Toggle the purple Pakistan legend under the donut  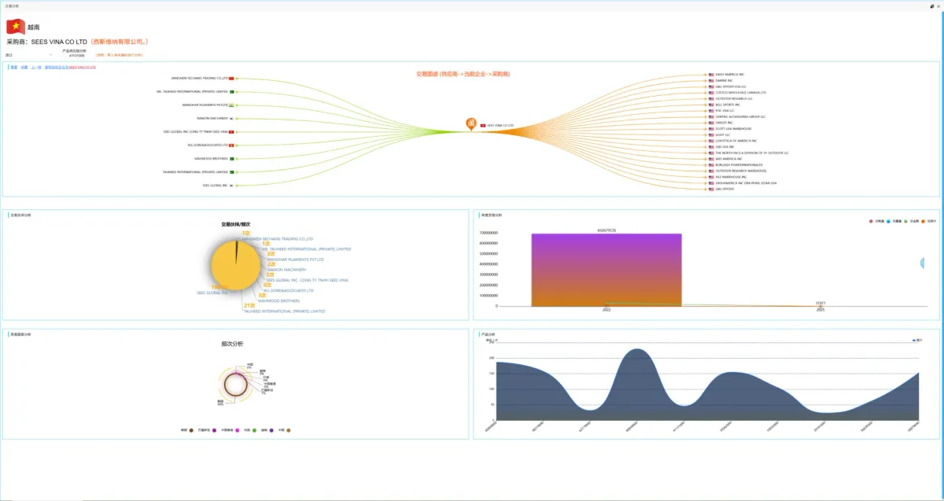point(207,430)
